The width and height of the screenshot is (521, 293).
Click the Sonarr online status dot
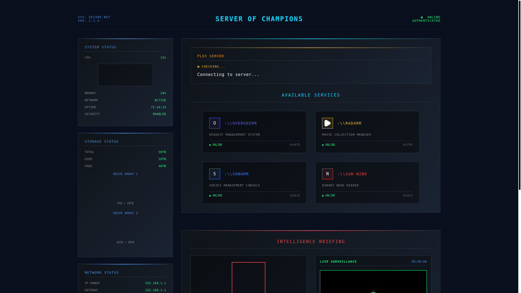pyautogui.click(x=210, y=196)
